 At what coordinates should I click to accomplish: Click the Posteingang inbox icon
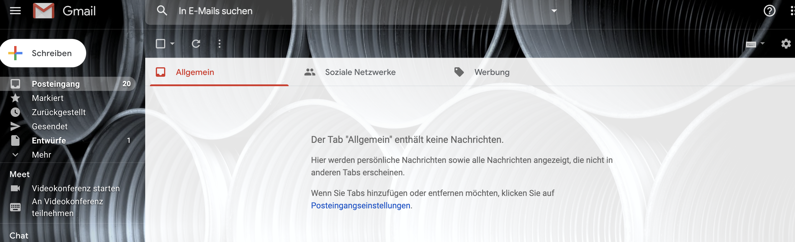coord(15,84)
